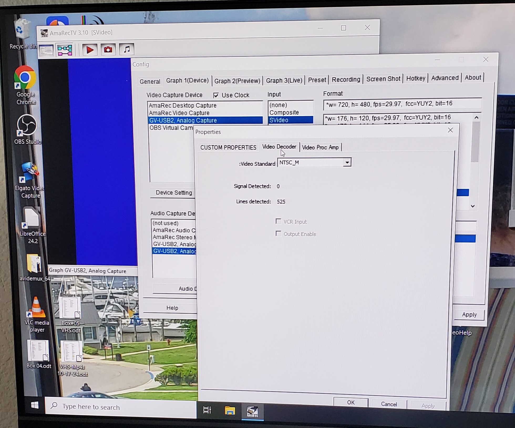
Task: Toggle the VCR Input checkbox
Action: pos(278,221)
